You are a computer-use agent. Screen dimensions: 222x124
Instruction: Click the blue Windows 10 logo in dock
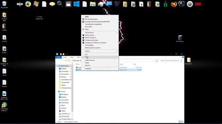pos(76,4)
